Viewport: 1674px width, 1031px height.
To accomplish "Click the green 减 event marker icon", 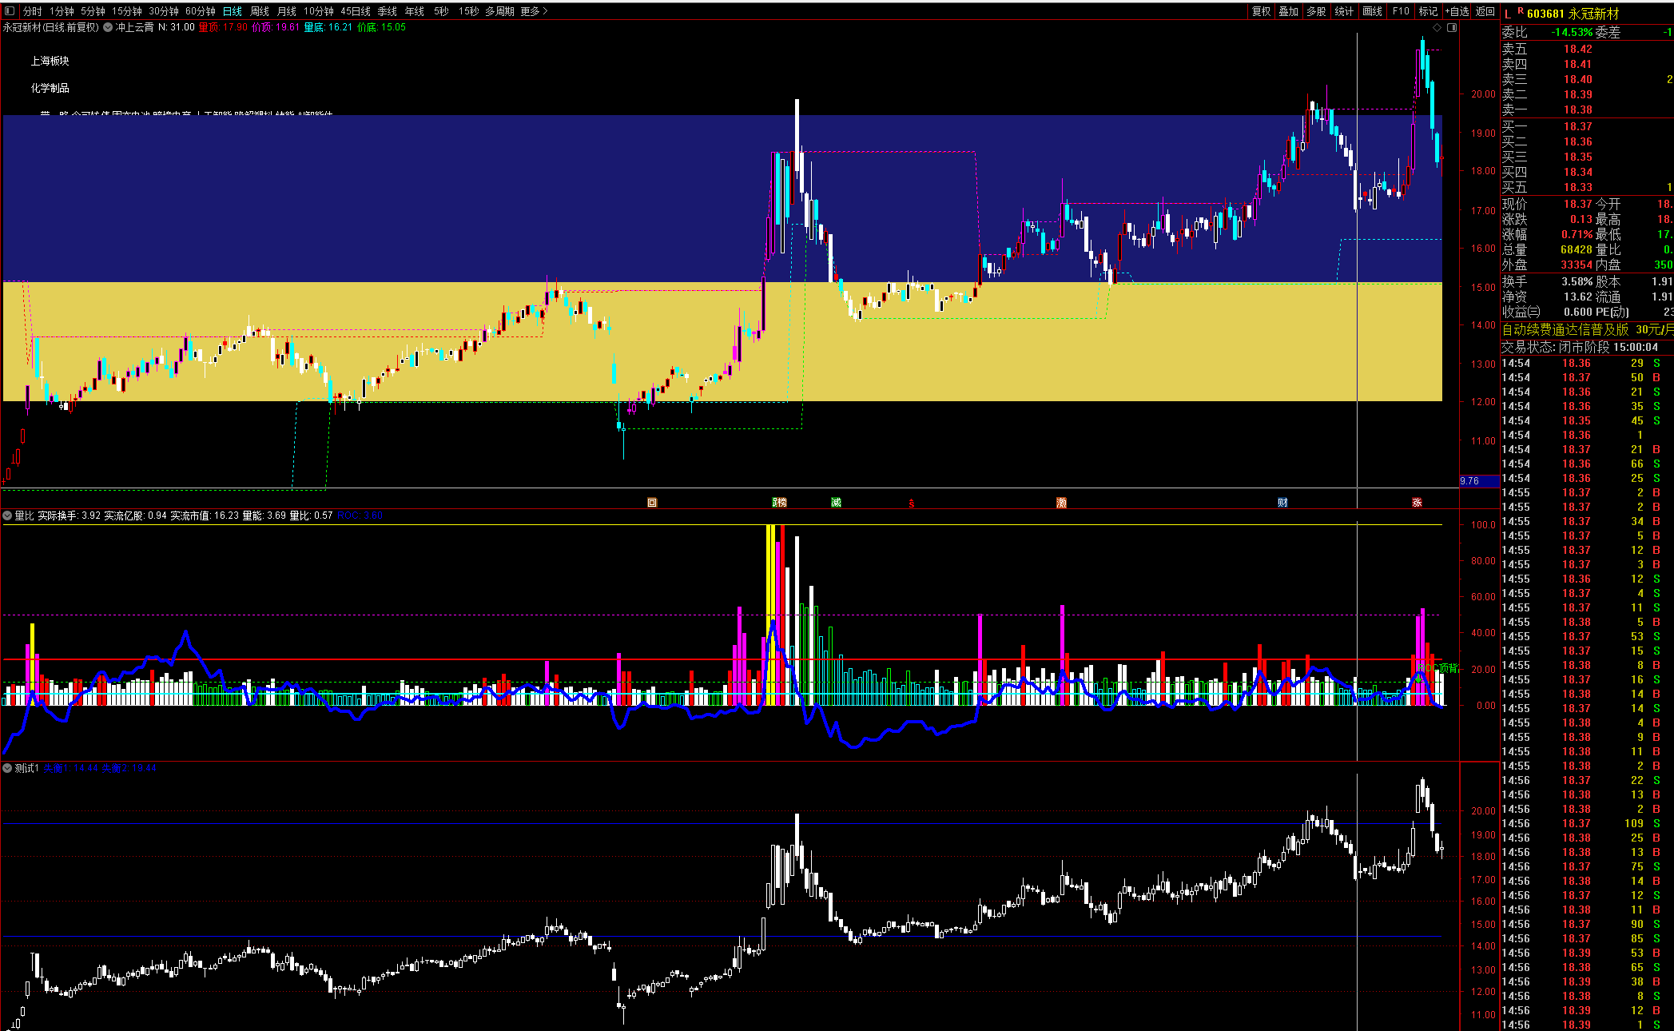I will 836,503.
